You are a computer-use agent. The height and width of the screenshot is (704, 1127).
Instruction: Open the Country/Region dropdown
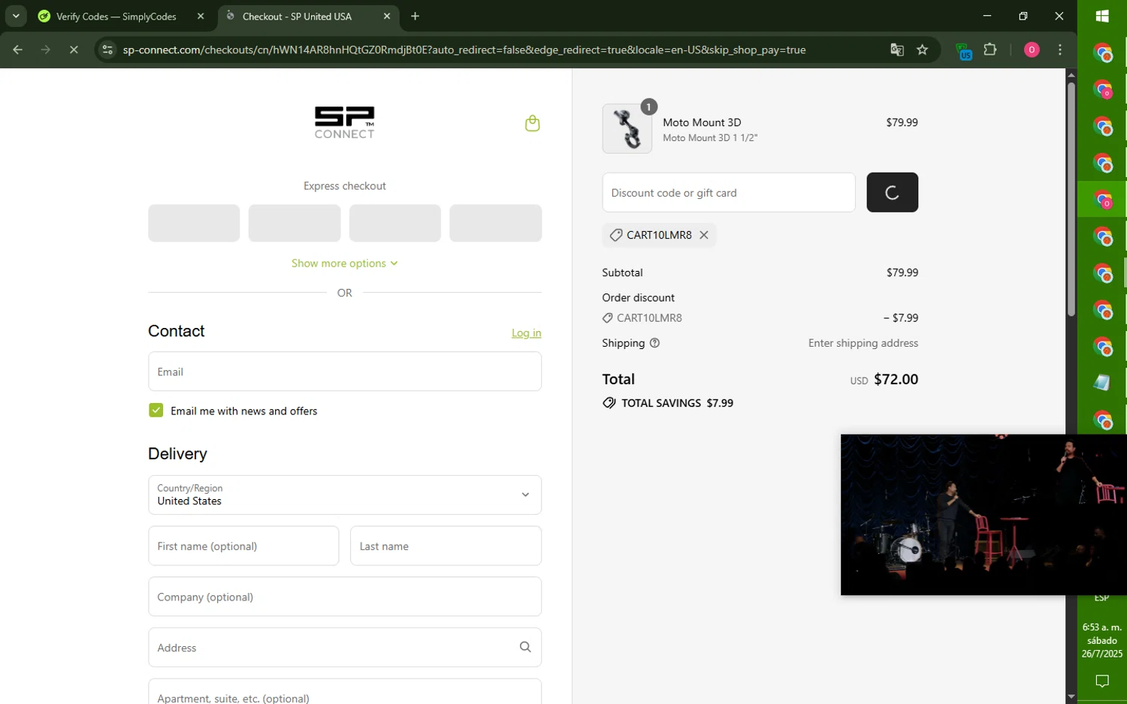click(x=345, y=495)
